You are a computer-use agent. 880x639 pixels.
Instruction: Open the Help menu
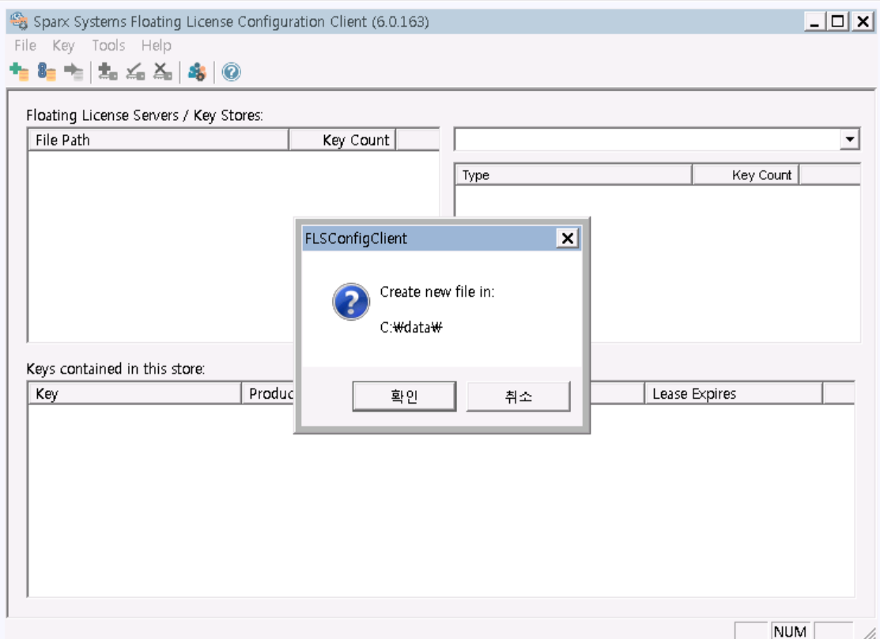click(156, 45)
